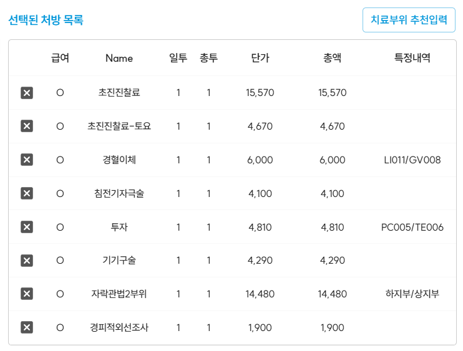Remove the 초진진찰료 prescription row
Viewport: 463px width, 351px height.
click(x=27, y=93)
